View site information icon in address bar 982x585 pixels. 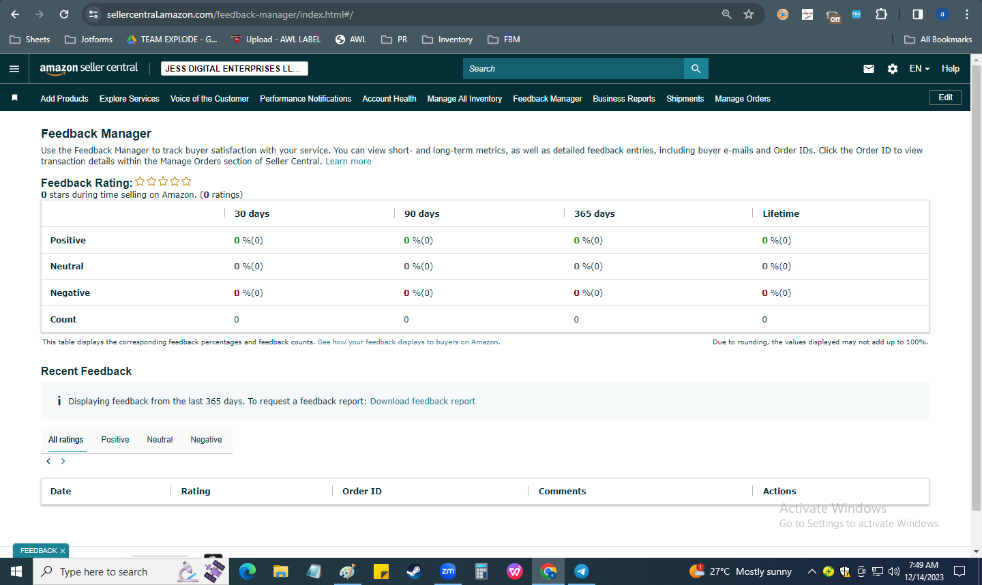click(x=93, y=14)
